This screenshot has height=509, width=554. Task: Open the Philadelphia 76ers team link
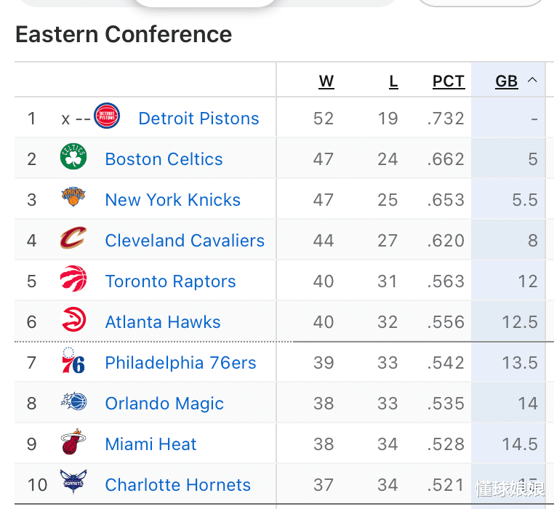(180, 363)
